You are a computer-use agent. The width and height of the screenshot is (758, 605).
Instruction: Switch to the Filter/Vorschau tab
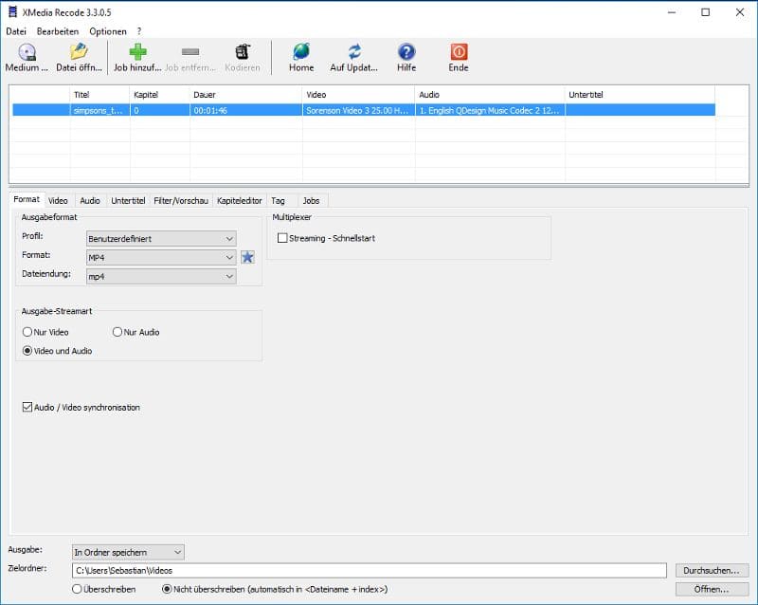click(180, 201)
